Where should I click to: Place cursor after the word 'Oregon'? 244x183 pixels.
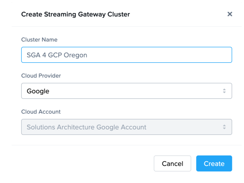88,55
